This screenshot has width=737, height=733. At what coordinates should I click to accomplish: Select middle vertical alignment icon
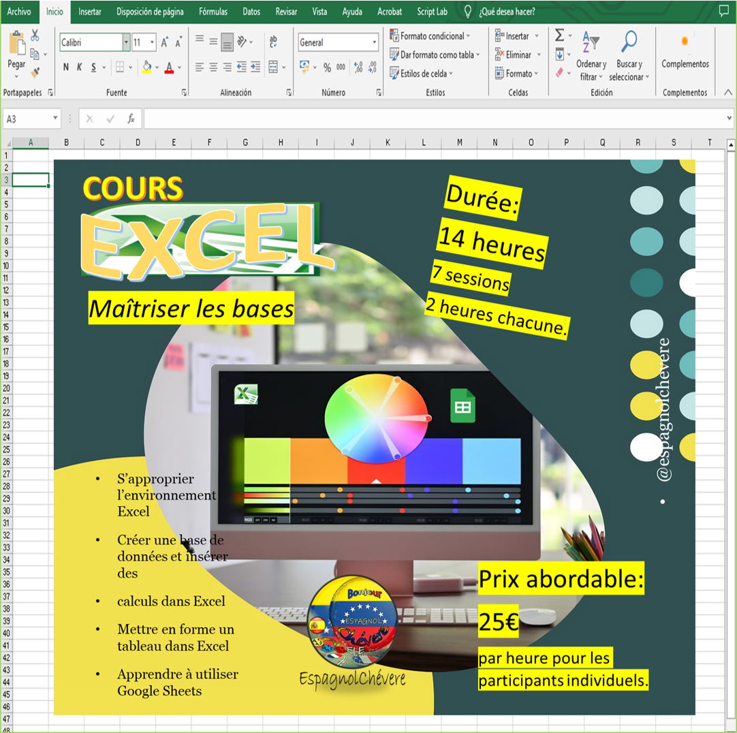[x=213, y=42]
